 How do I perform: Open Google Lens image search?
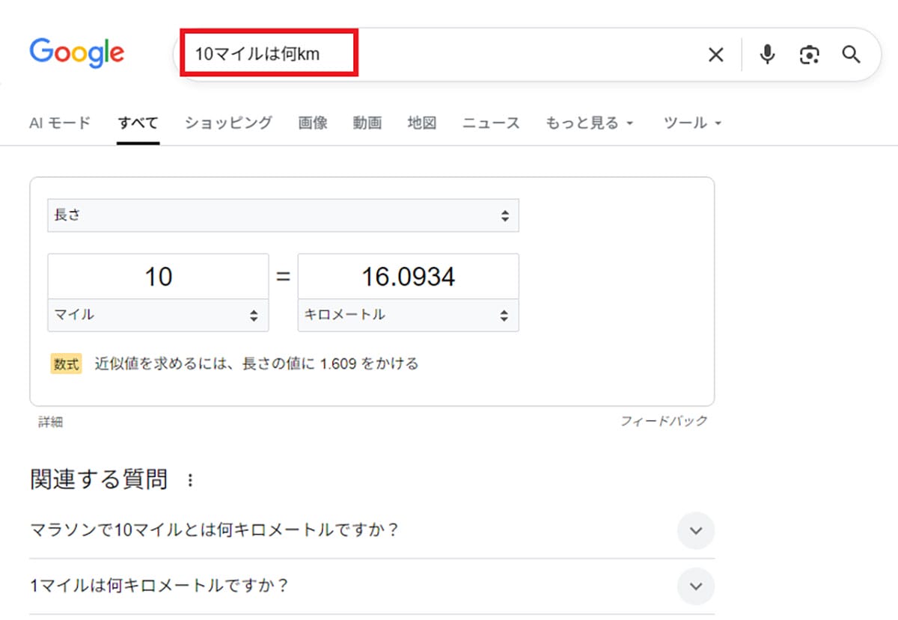pos(809,54)
